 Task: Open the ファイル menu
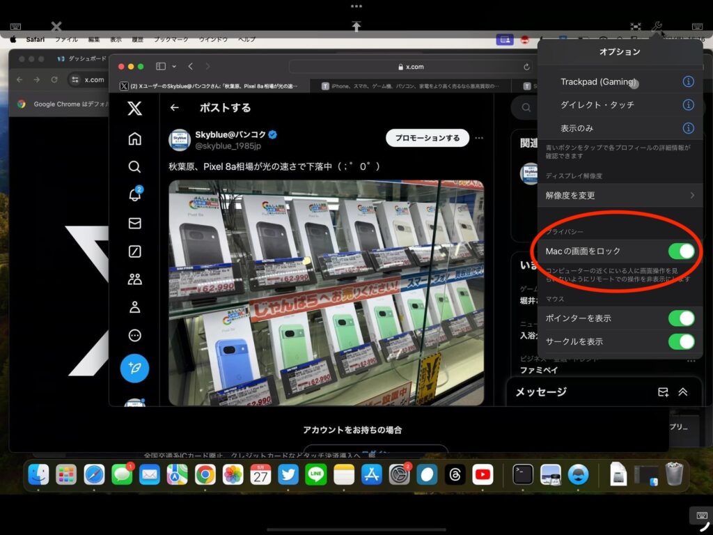[x=66, y=40]
